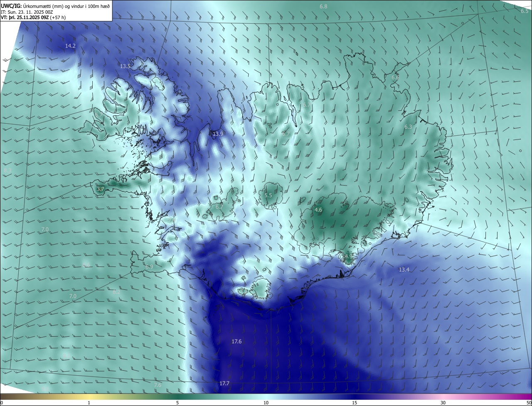This screenshot has width=532, height=406.
Task: Click the 8.2 value southwest of Iceland
Action: (x=116, y=292)
